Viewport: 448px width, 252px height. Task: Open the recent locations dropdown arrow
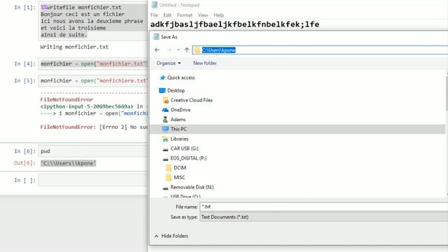point(178,50)
